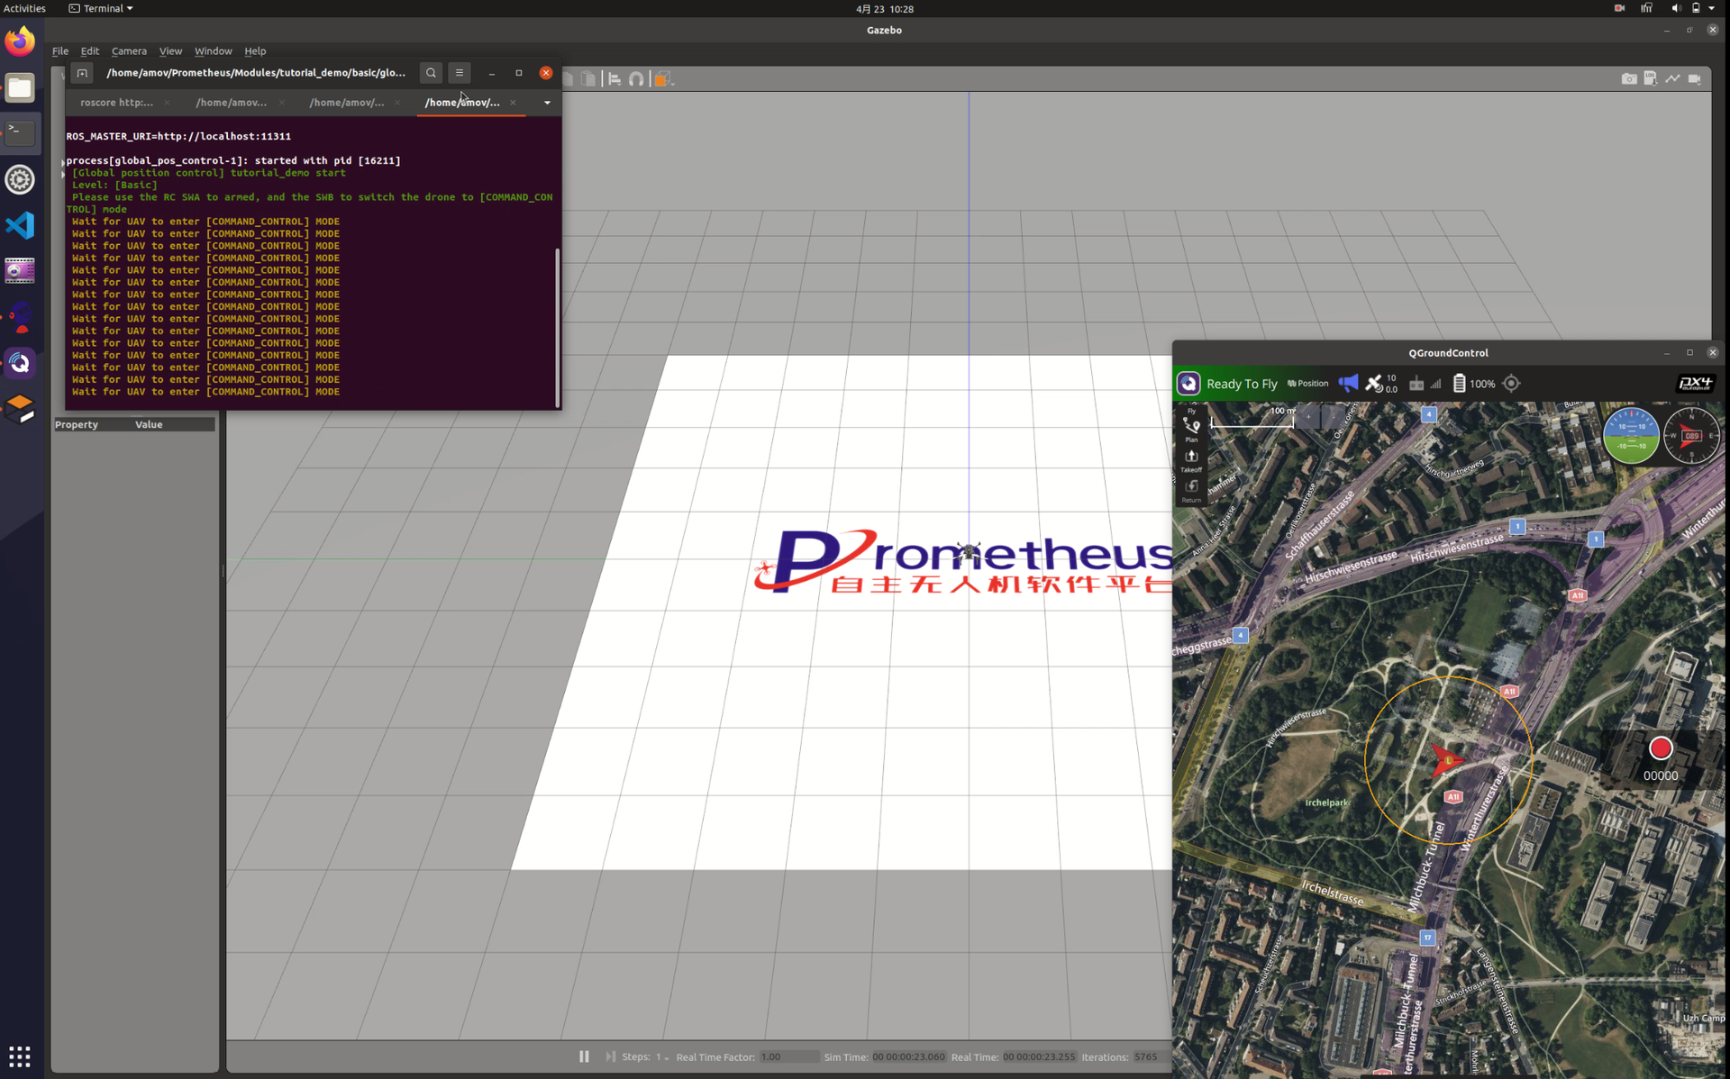The image size is (1730, 1079).
Task: Open QGroundControl icon in dock
Action: (20, 363)
